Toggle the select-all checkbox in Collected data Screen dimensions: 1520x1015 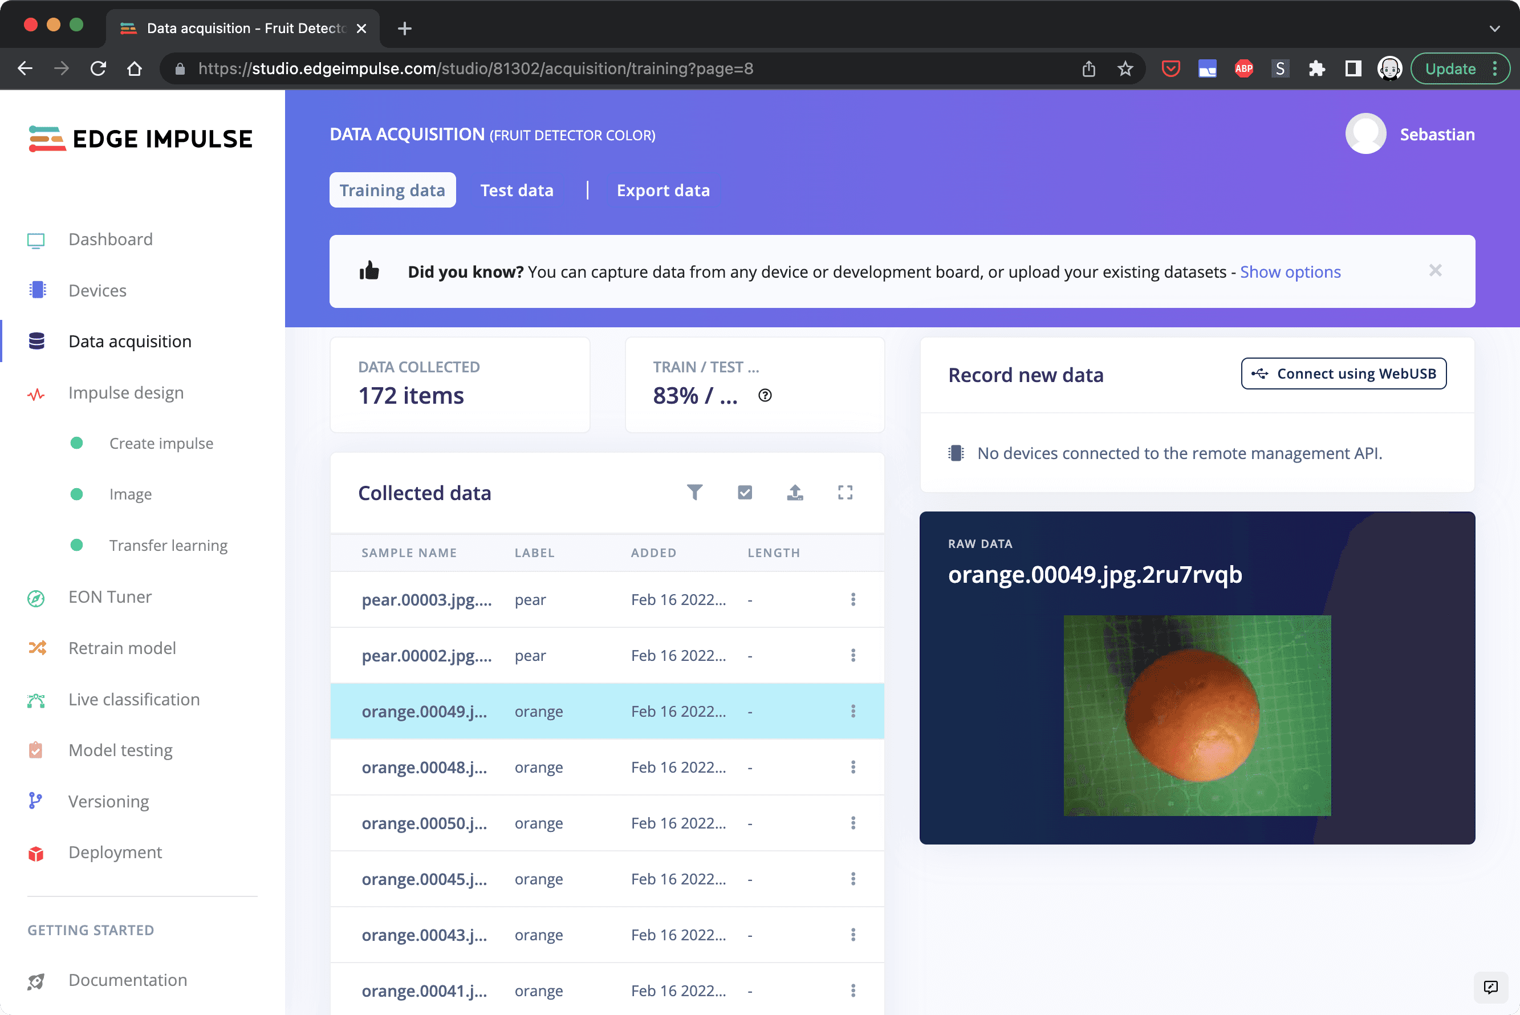point(744,492)
